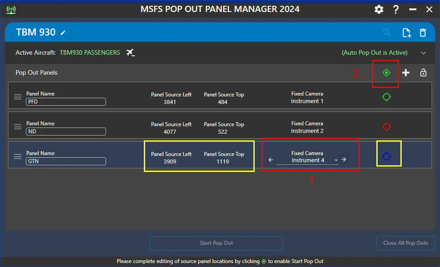
Task: Toggle aircraft binding for TBM930 PASSENGERS
Action: 130,52
